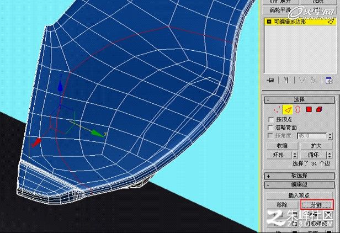The height and width of the screenshot is (233, 340).
Task: Click the 移除 button
Action: (282, 205)
